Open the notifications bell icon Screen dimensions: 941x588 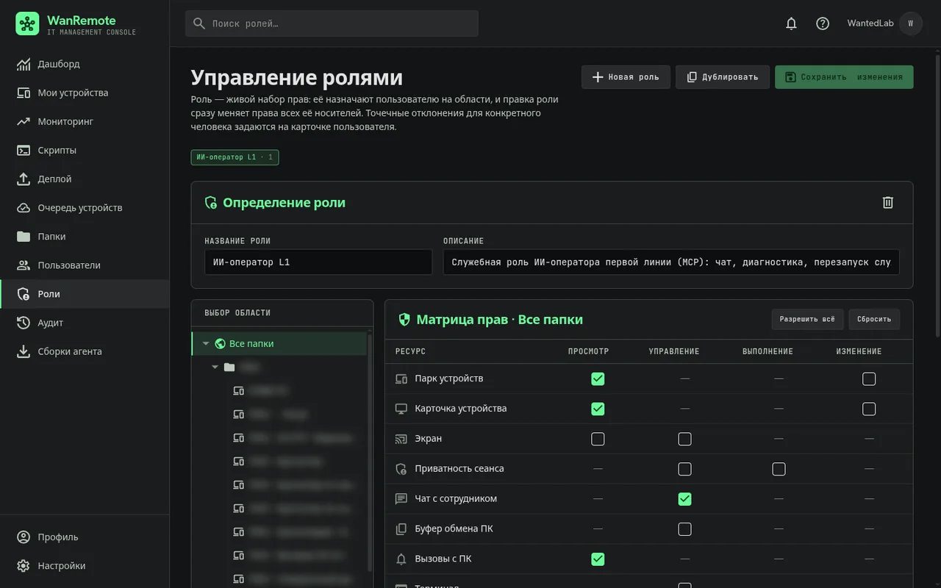791,24
